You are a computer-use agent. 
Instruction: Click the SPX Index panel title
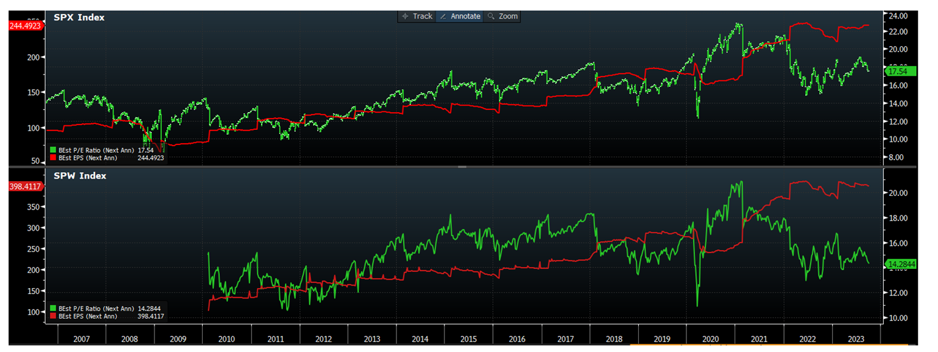79,18
